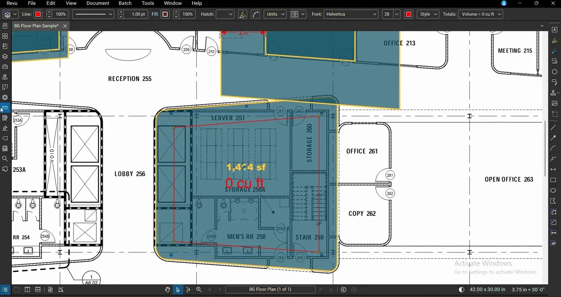Select the Polygon tool
The height and width of the screenshot is (297, 561).
(x=553, y=201)
